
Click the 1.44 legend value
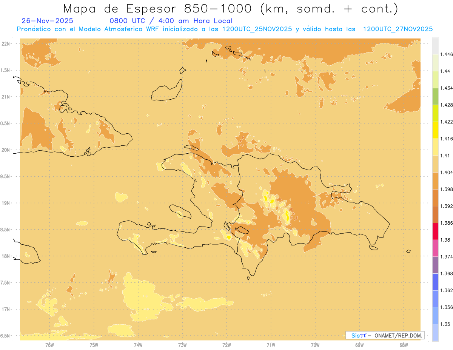(445, 71)
